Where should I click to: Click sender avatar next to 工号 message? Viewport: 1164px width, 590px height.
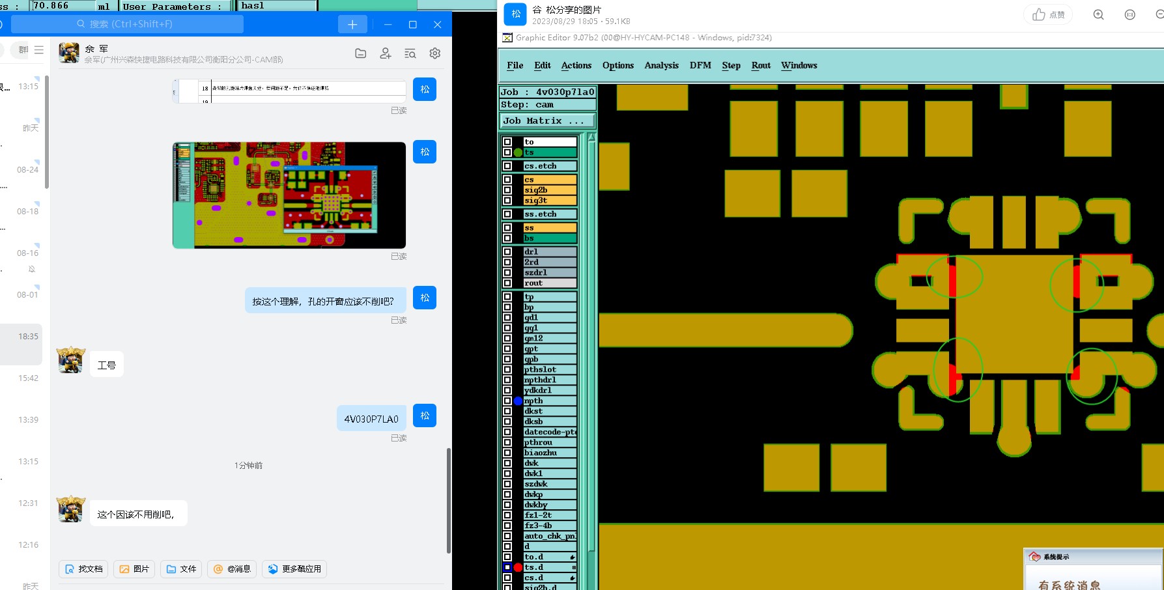pos(71,360)
